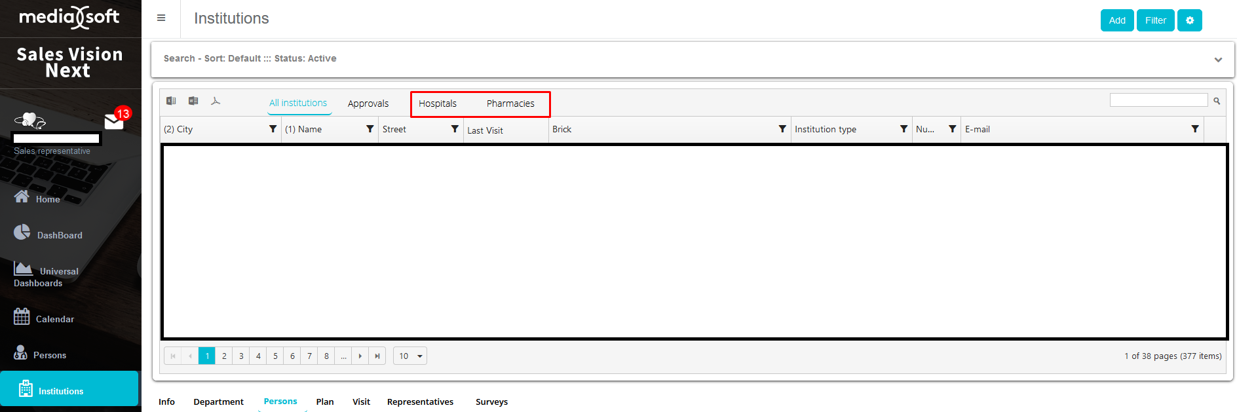The image size is (1237, 412).
Task: Open the E-mail column filter menu
Action: [x=1194, y=129]
